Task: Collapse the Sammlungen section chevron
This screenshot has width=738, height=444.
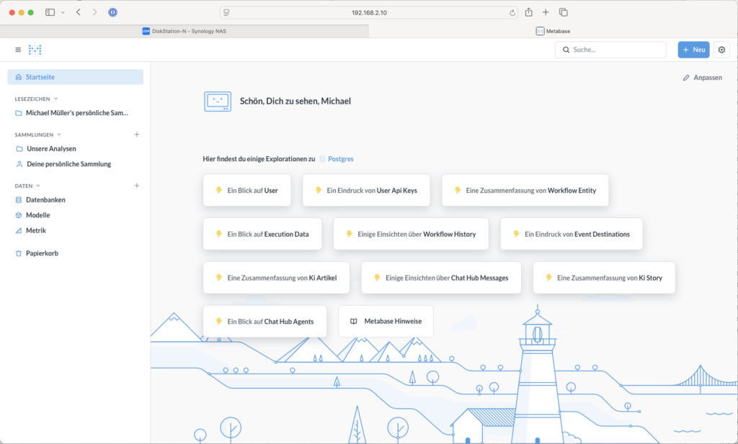Action: click(59, 135)
